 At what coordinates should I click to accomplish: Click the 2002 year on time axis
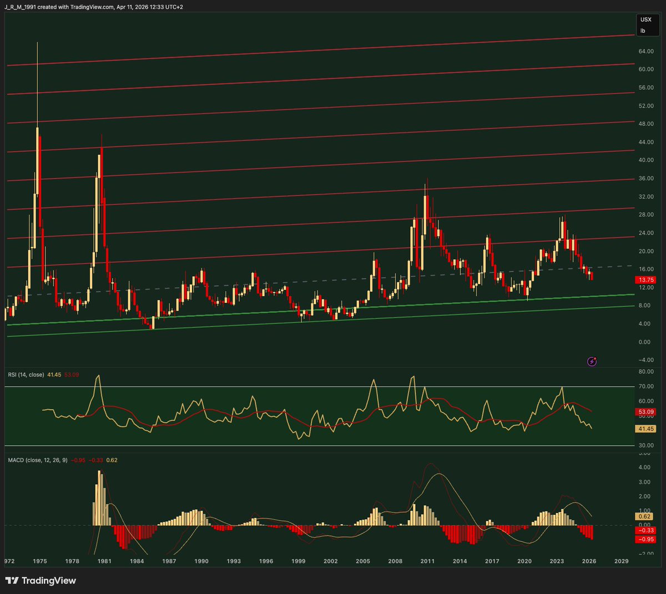[x=331, y=561]
